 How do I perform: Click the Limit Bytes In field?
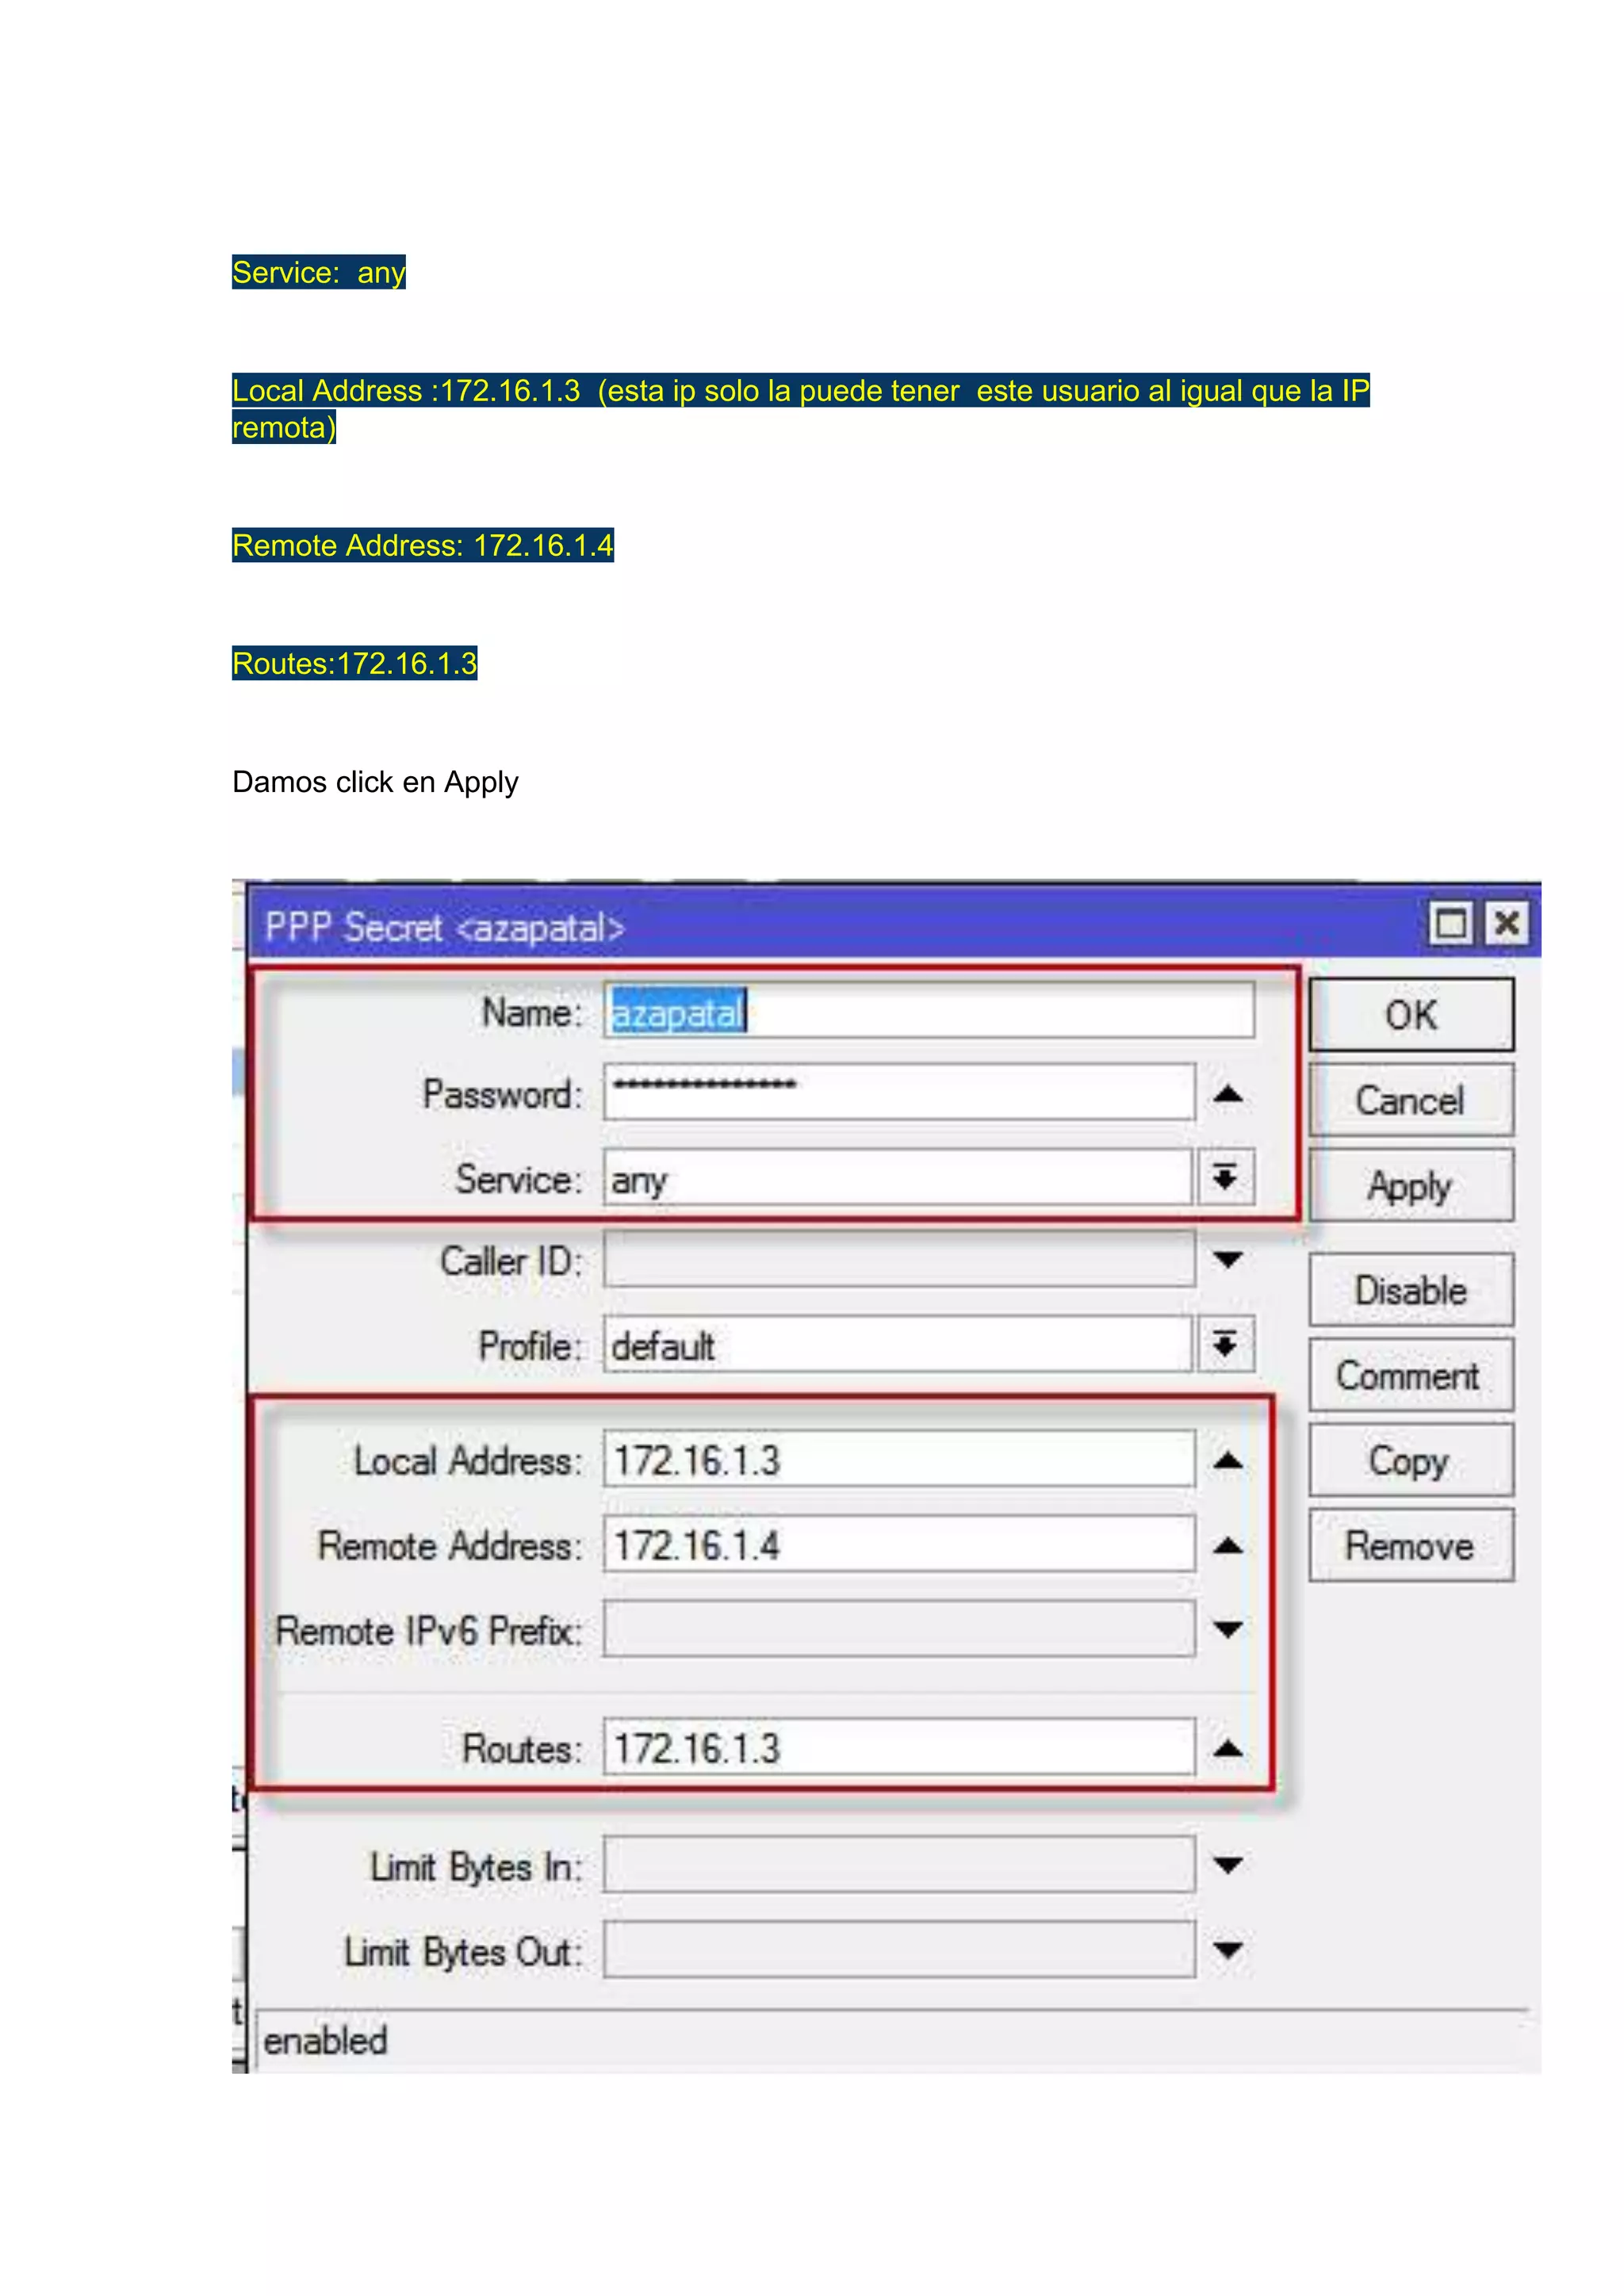(899, 1864)
